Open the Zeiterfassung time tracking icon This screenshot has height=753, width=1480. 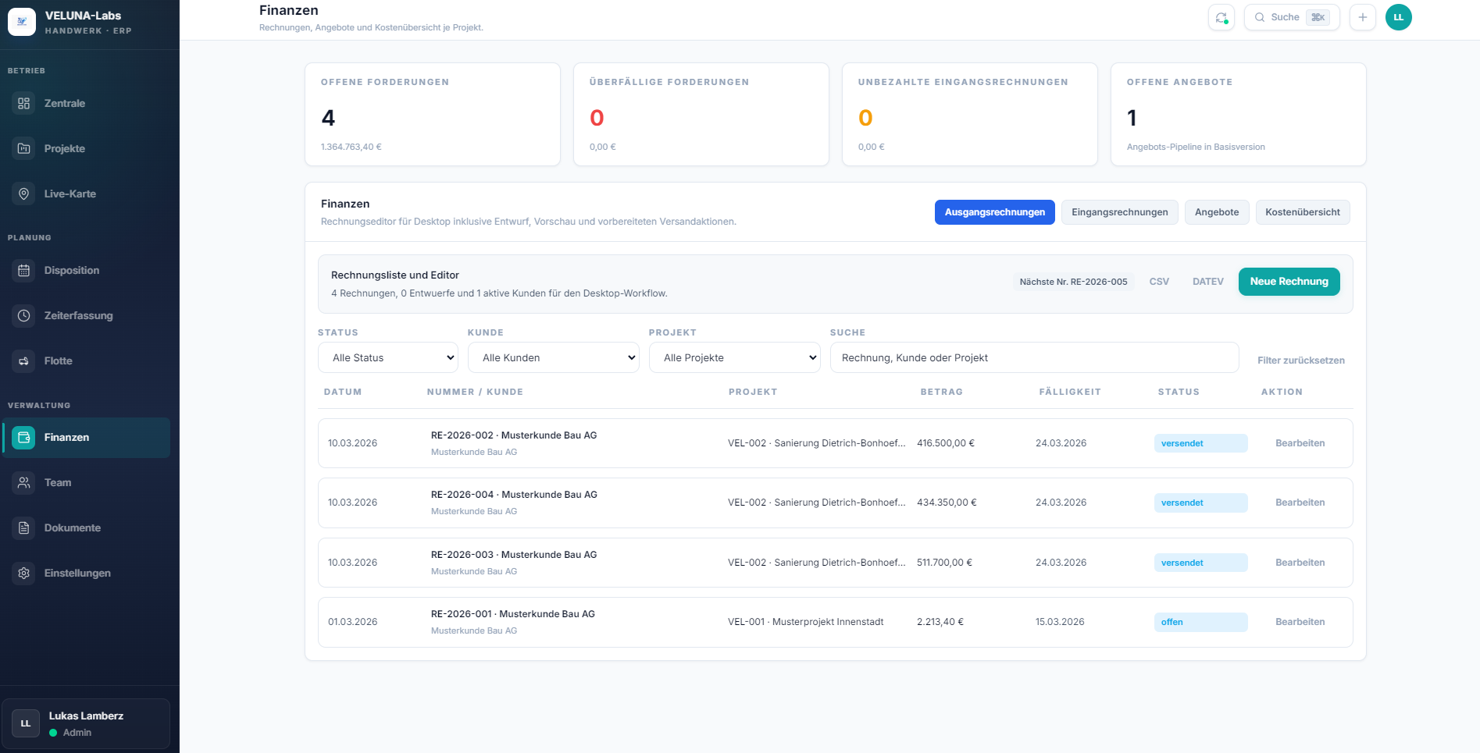pos(23,315)
